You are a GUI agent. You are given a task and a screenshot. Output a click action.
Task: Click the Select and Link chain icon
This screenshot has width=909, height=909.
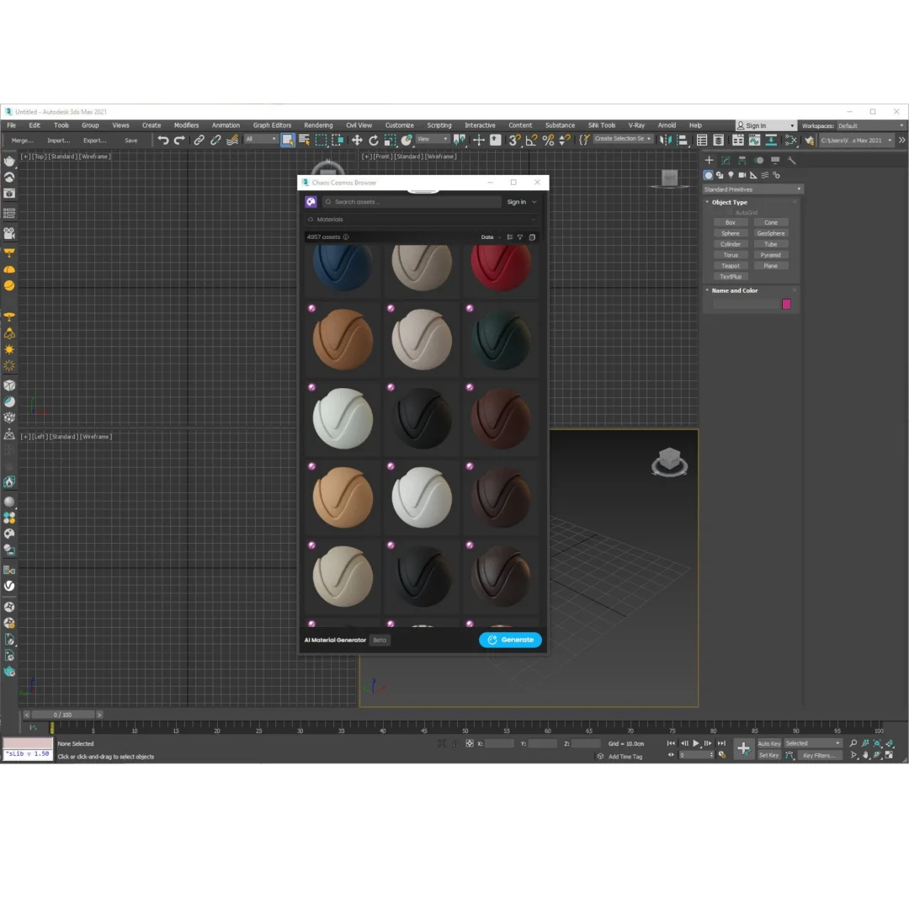point(199,140)
